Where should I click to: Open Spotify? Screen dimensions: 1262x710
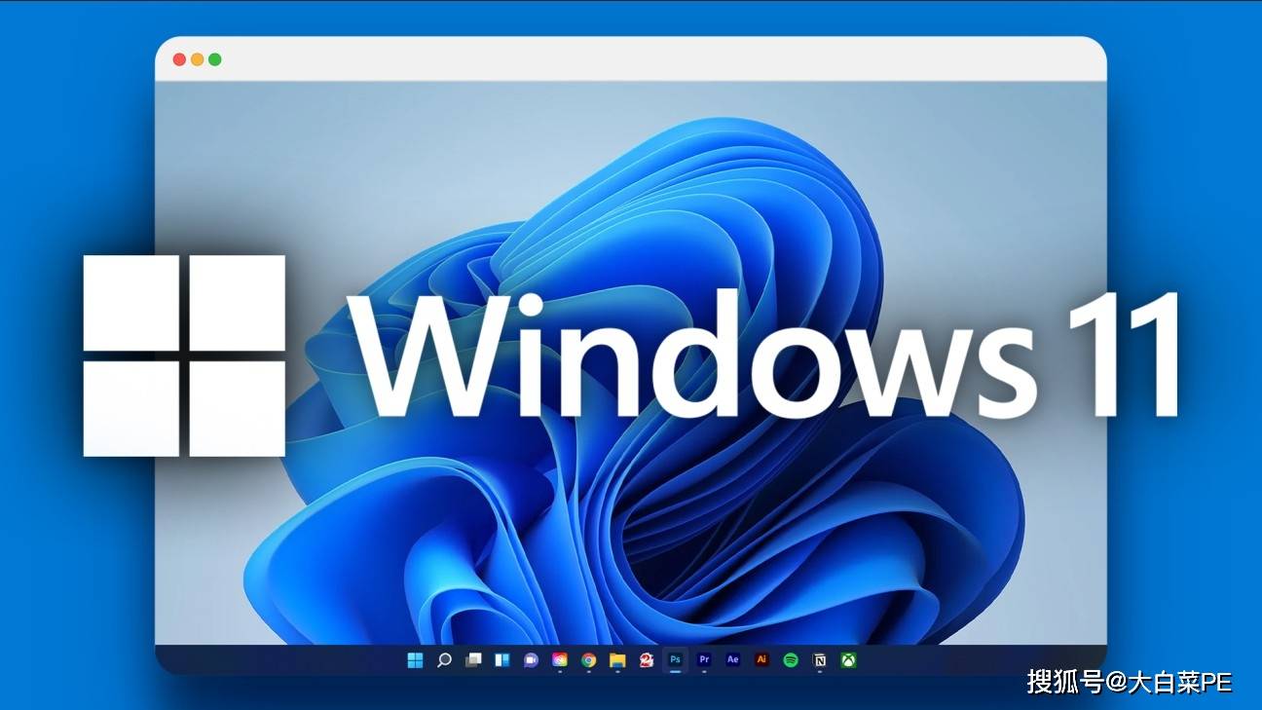(792, 660)
